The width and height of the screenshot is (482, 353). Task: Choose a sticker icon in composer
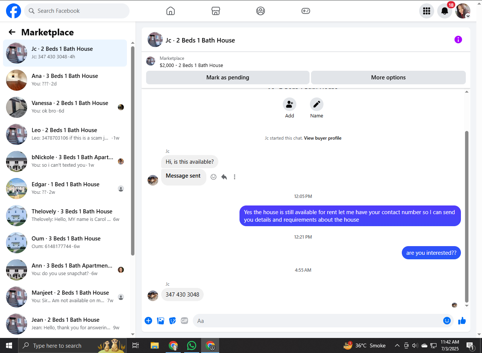(x=172, y=321)
